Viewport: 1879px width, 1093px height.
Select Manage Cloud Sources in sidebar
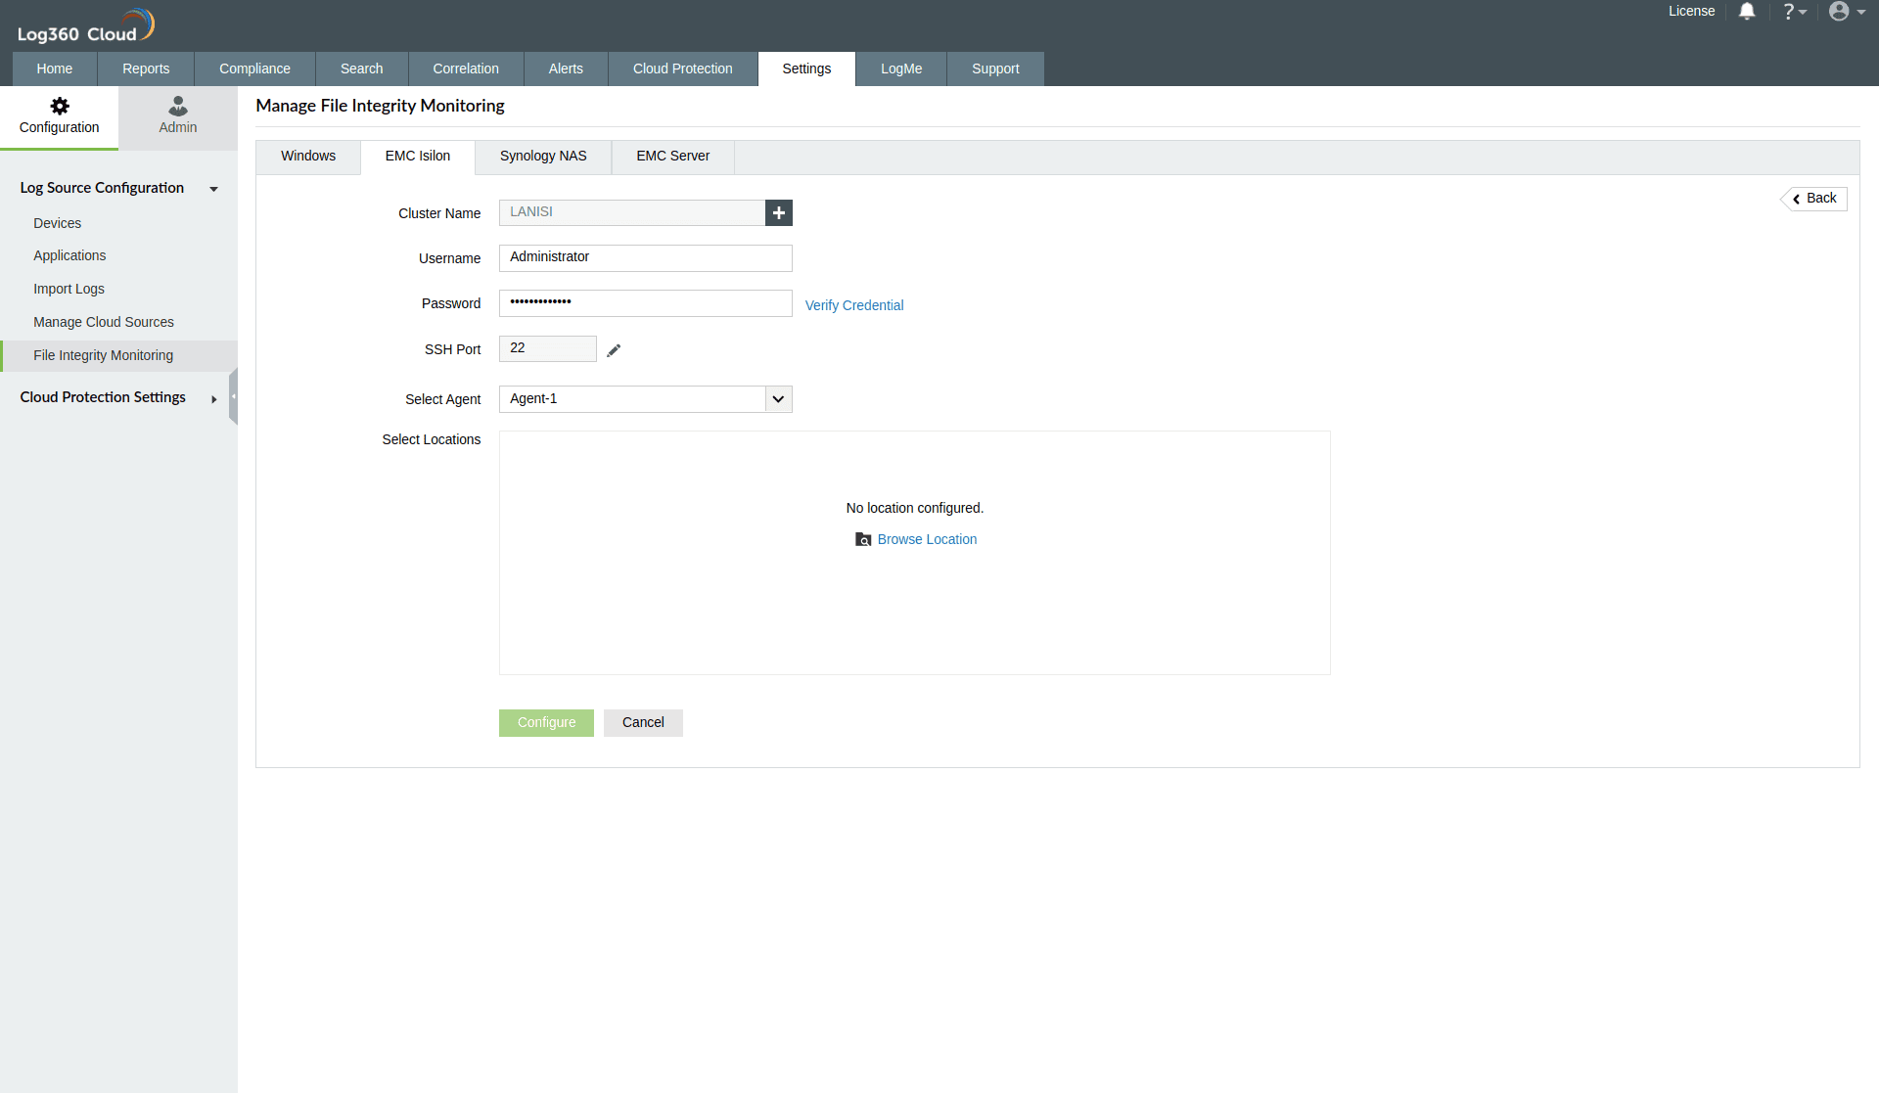pos(104,322)
